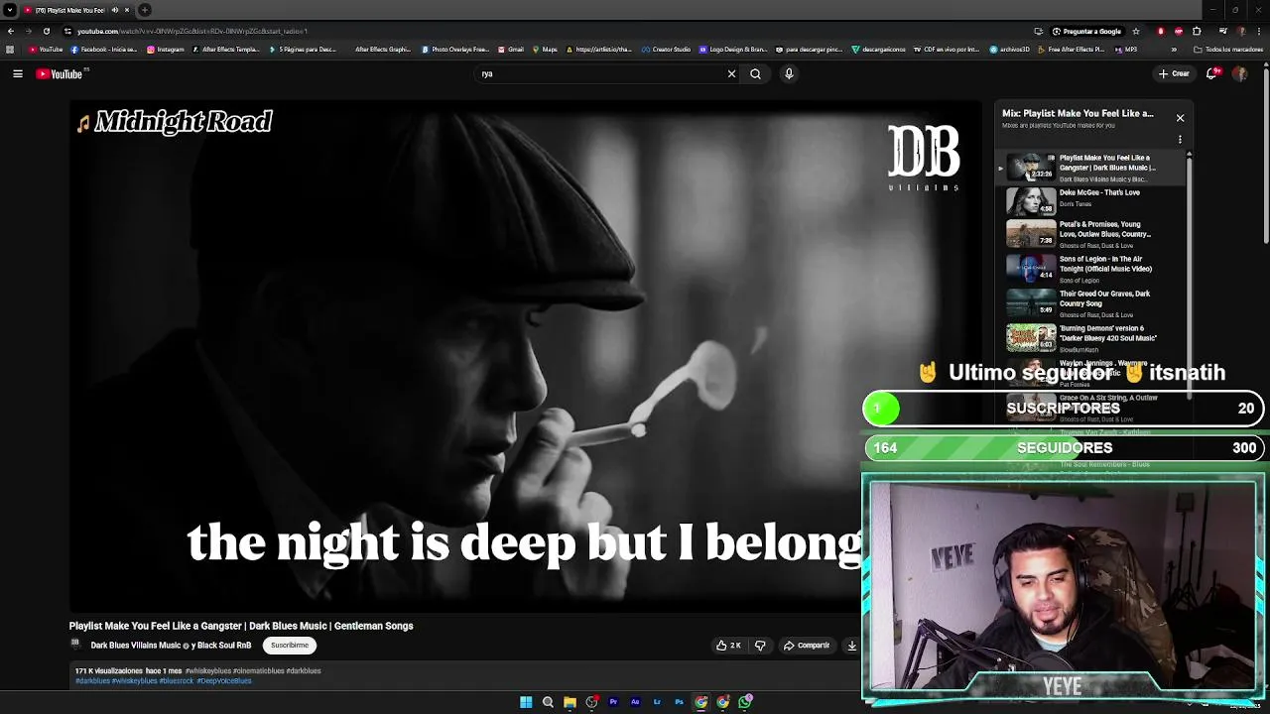Screen dimensions: 1270x714
Task: Click the Compartir share button
Action: [x=807, y=646]
